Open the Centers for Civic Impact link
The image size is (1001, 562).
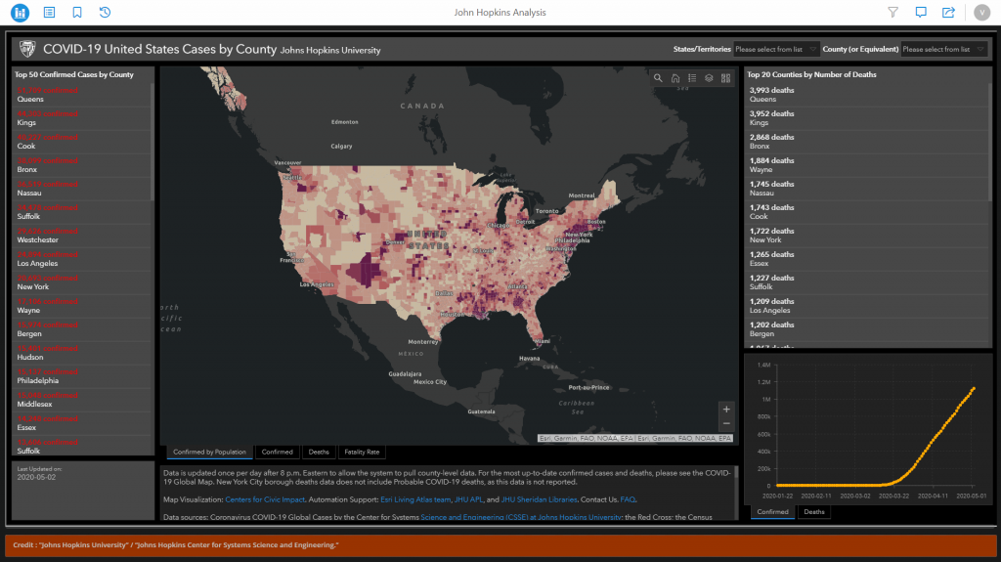click(265, 499)
